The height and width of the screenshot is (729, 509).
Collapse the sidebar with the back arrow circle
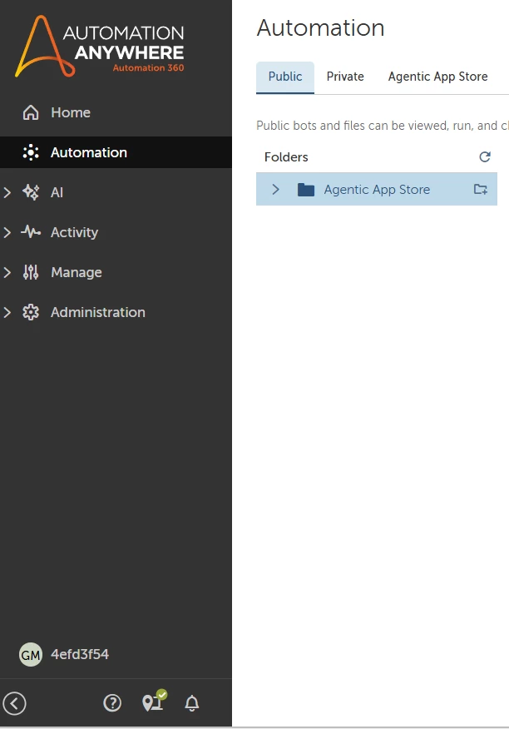click(x=14, y=703)
